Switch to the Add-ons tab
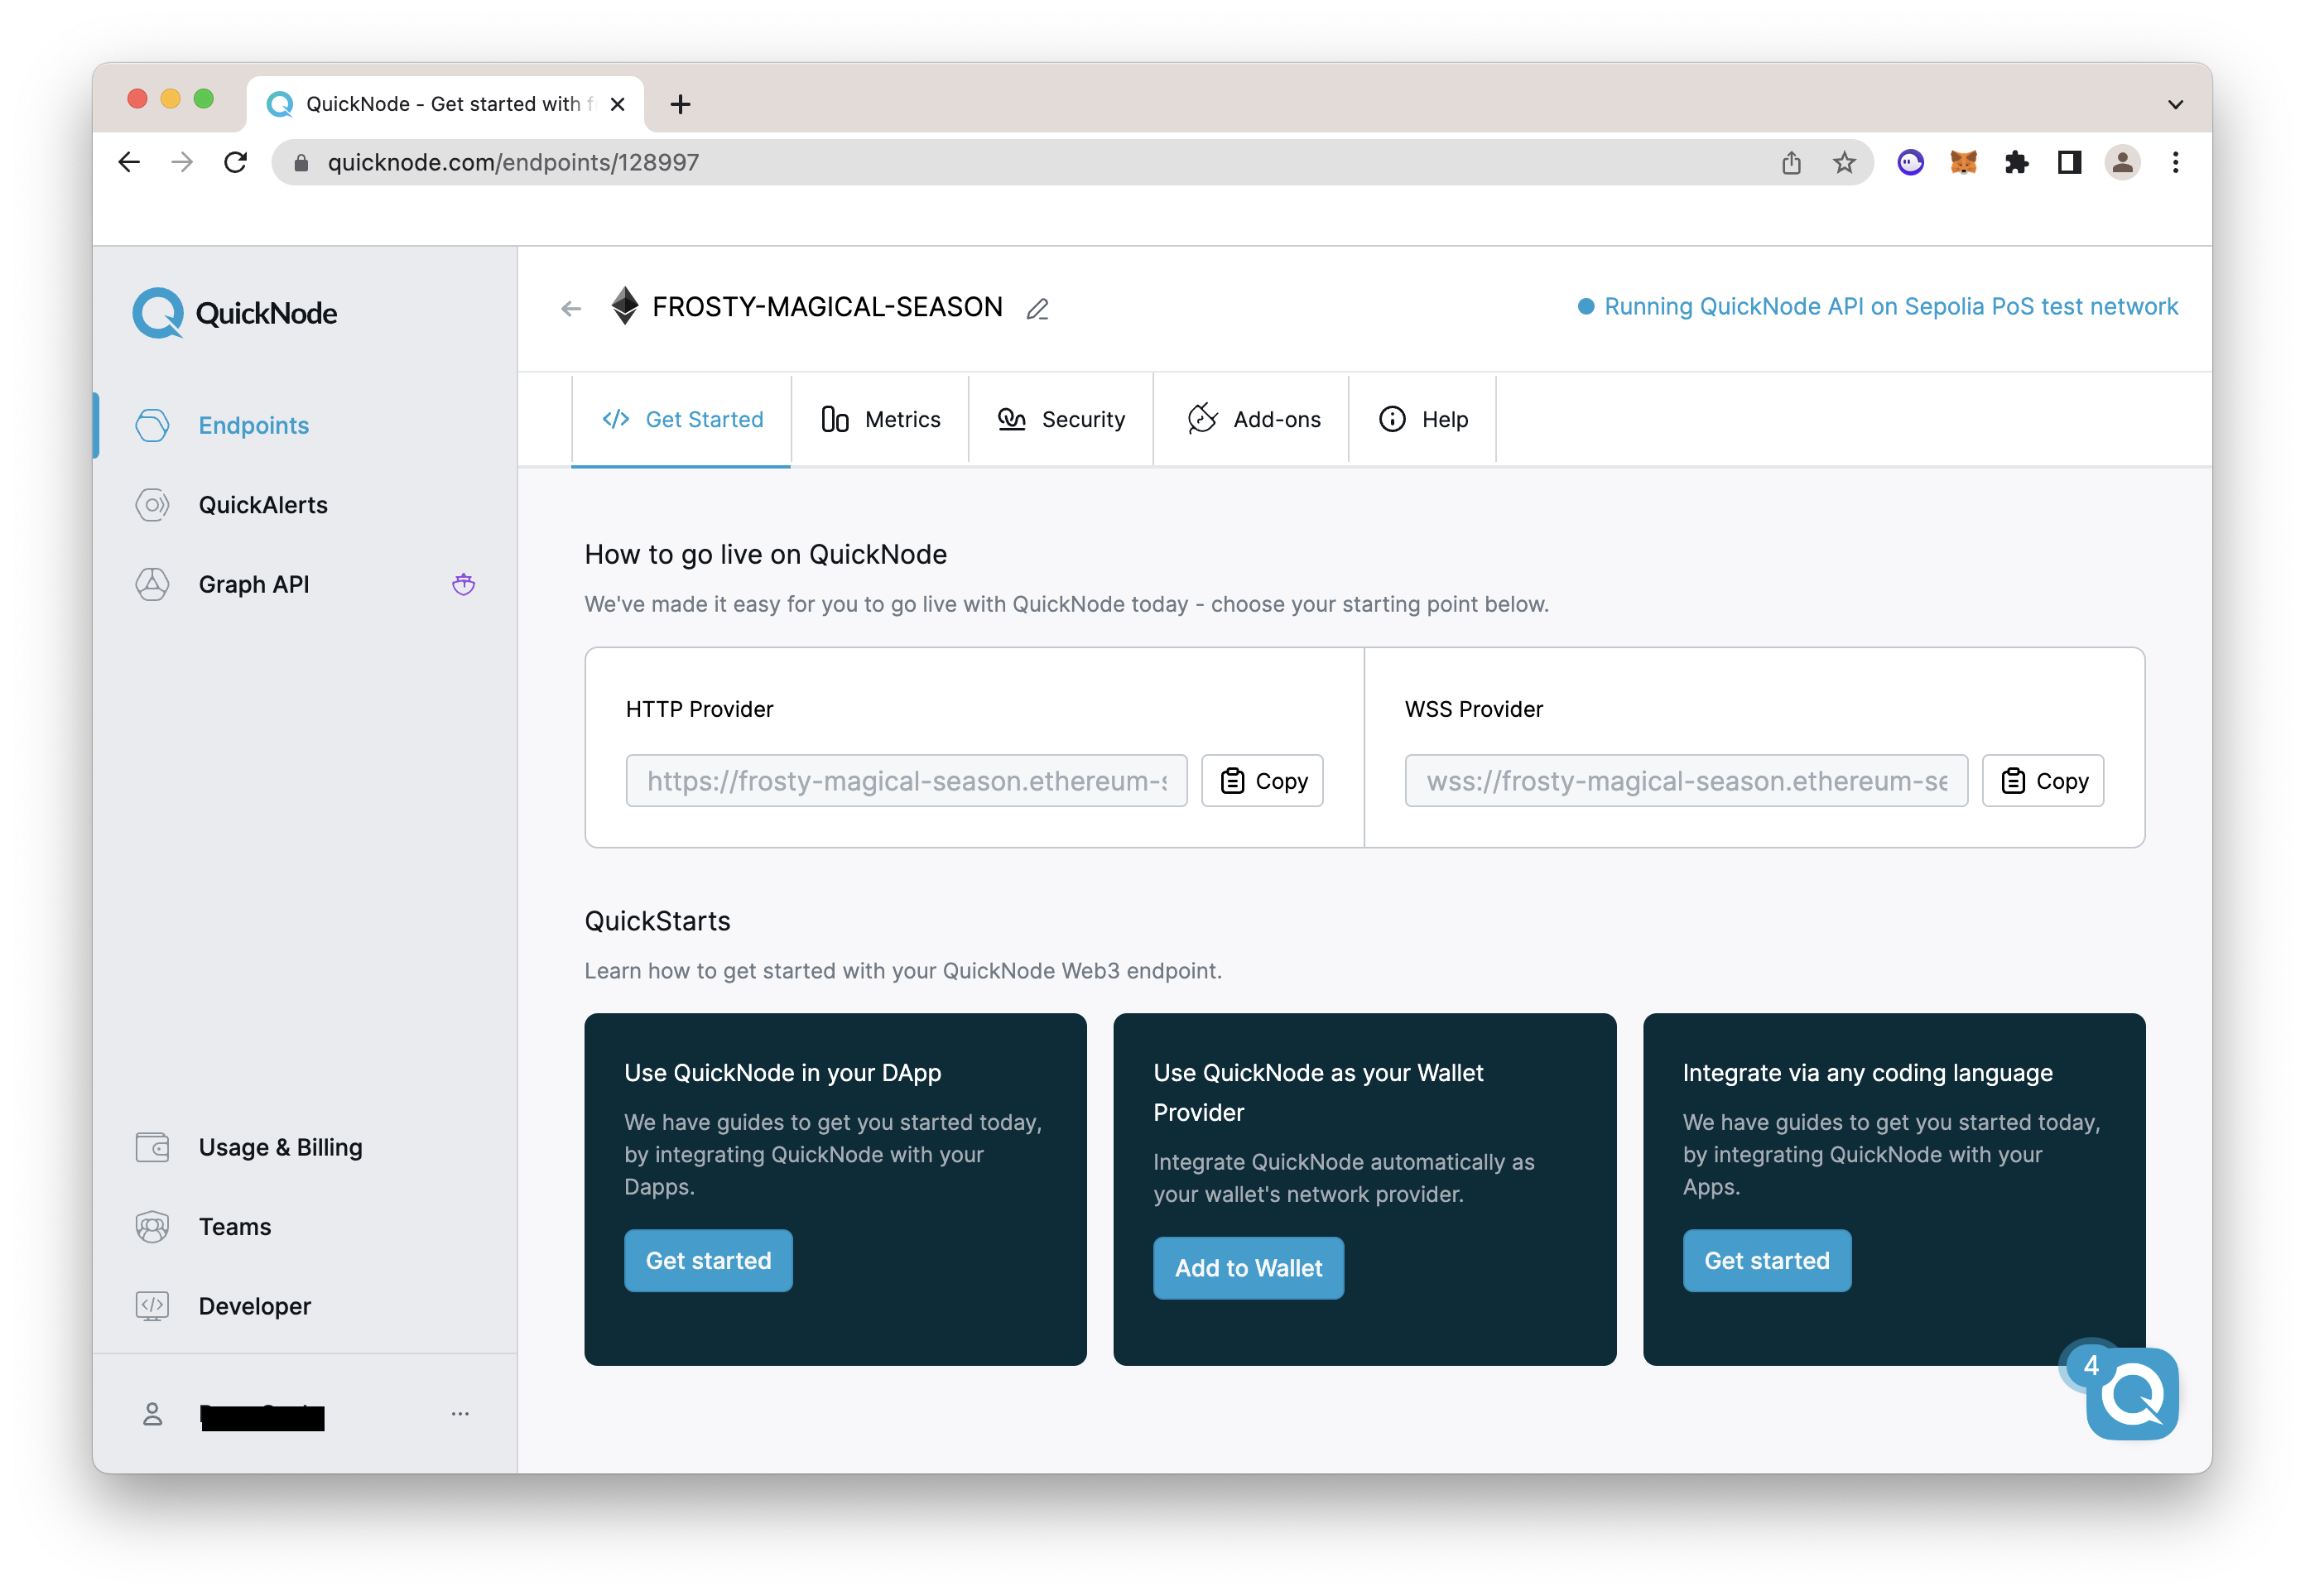 click(1252, 419)
